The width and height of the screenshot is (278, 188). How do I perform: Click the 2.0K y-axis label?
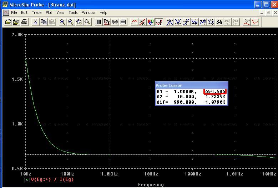click(x=17, y=35)
